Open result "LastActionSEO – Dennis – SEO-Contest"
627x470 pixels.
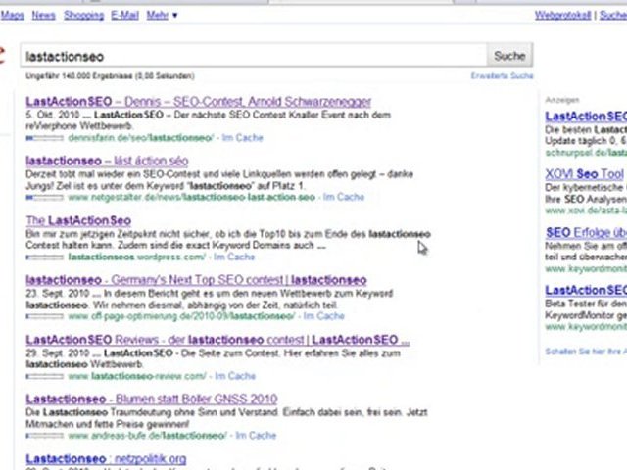tap(198, 101)
